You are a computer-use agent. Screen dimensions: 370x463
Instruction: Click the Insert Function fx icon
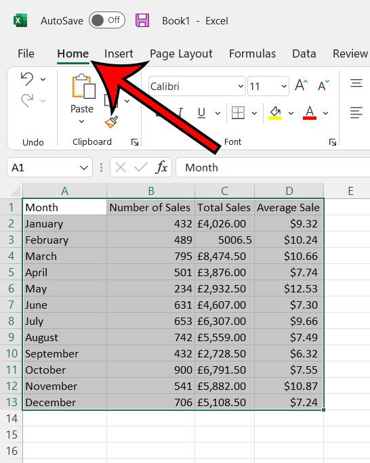click(x=161, y=167)
